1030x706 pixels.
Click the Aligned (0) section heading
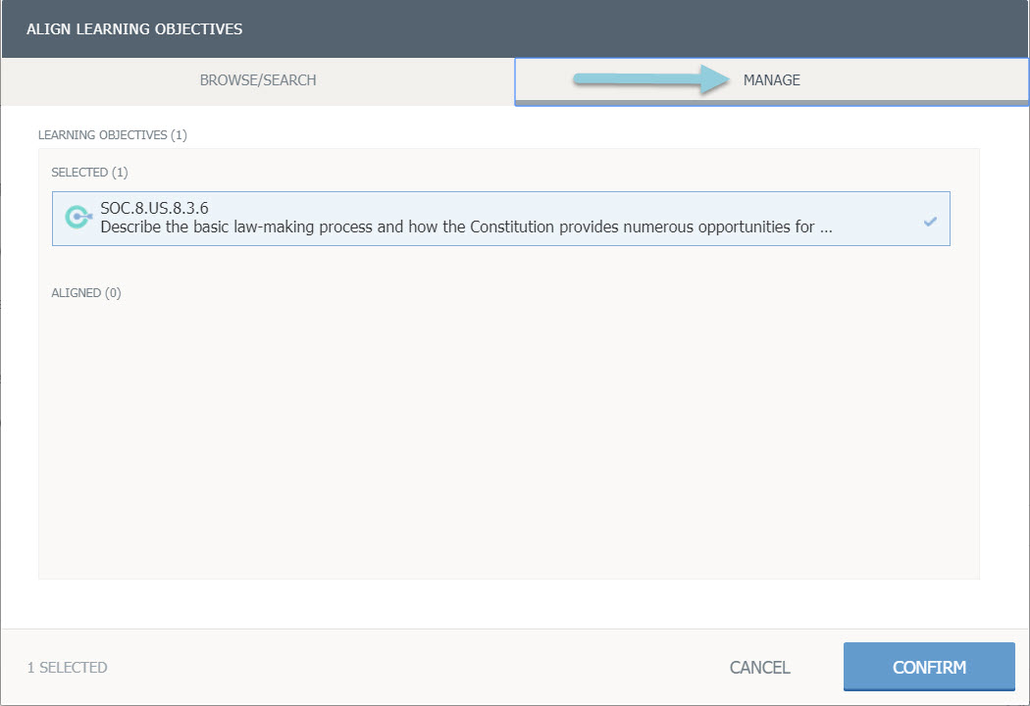tap(86, 292)
